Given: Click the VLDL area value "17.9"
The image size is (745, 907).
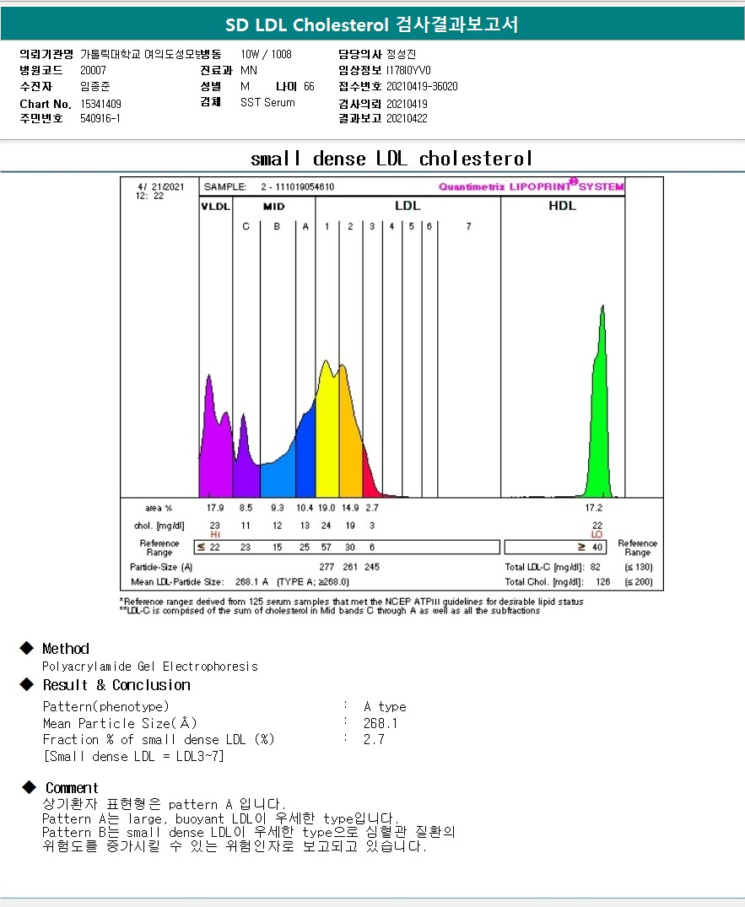Looking at the screenshot, I should pyautogui.click(x=215, y=507).
